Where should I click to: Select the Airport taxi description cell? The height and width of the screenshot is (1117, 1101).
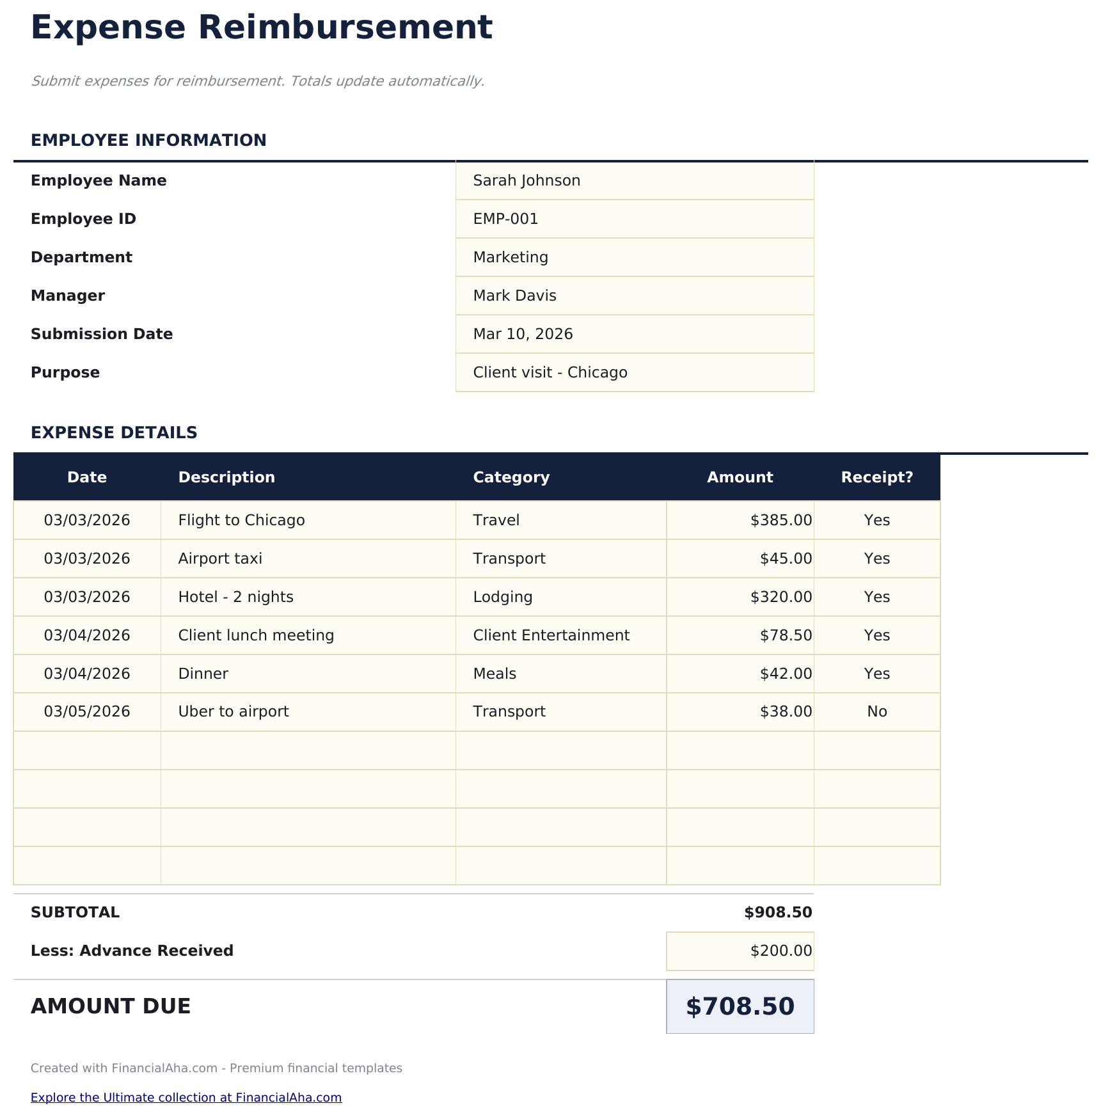click(307, 558)
